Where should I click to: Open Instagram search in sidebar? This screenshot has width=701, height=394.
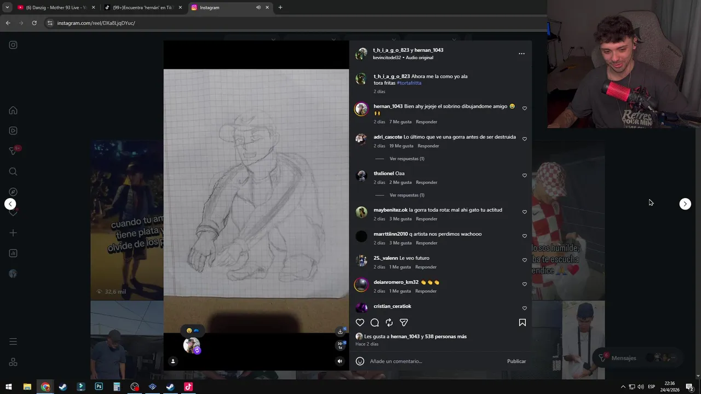tap(13, 171)
